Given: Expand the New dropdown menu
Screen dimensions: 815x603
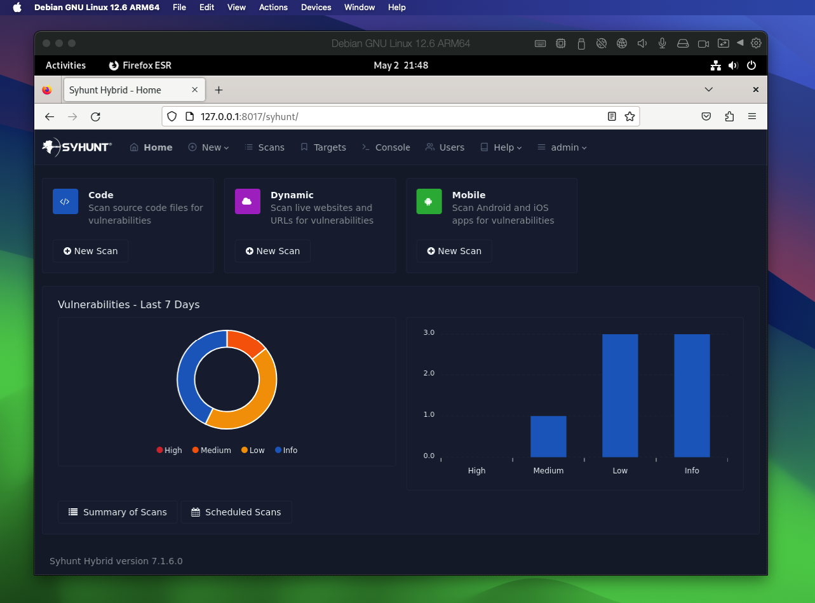Looking at the screenshot, I should coord(208,147).
